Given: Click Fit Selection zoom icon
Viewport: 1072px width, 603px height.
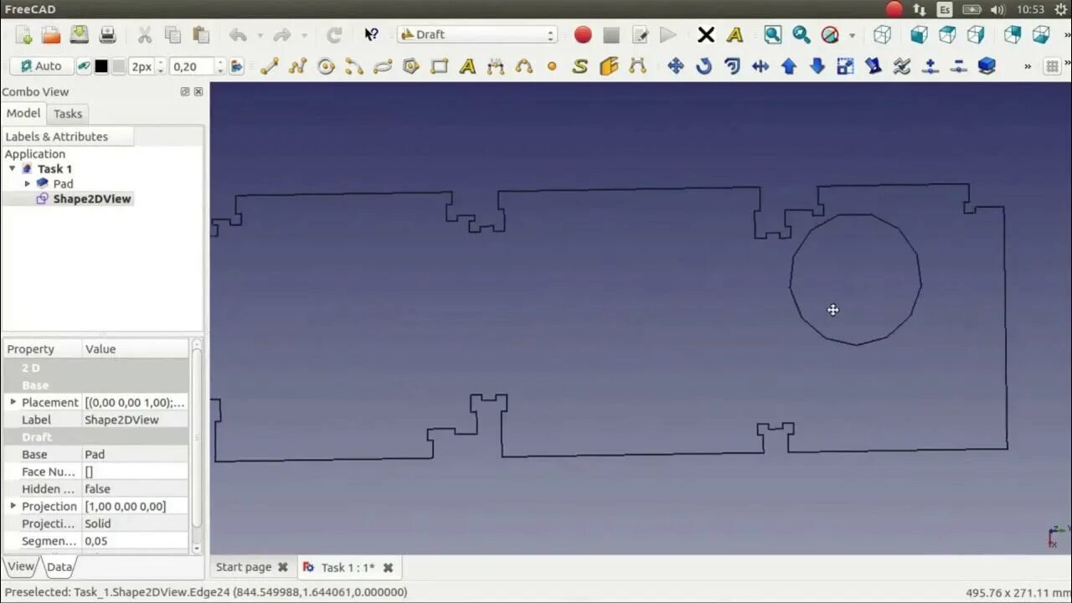Looking at the screenshot, I should (x=801, y=34).
